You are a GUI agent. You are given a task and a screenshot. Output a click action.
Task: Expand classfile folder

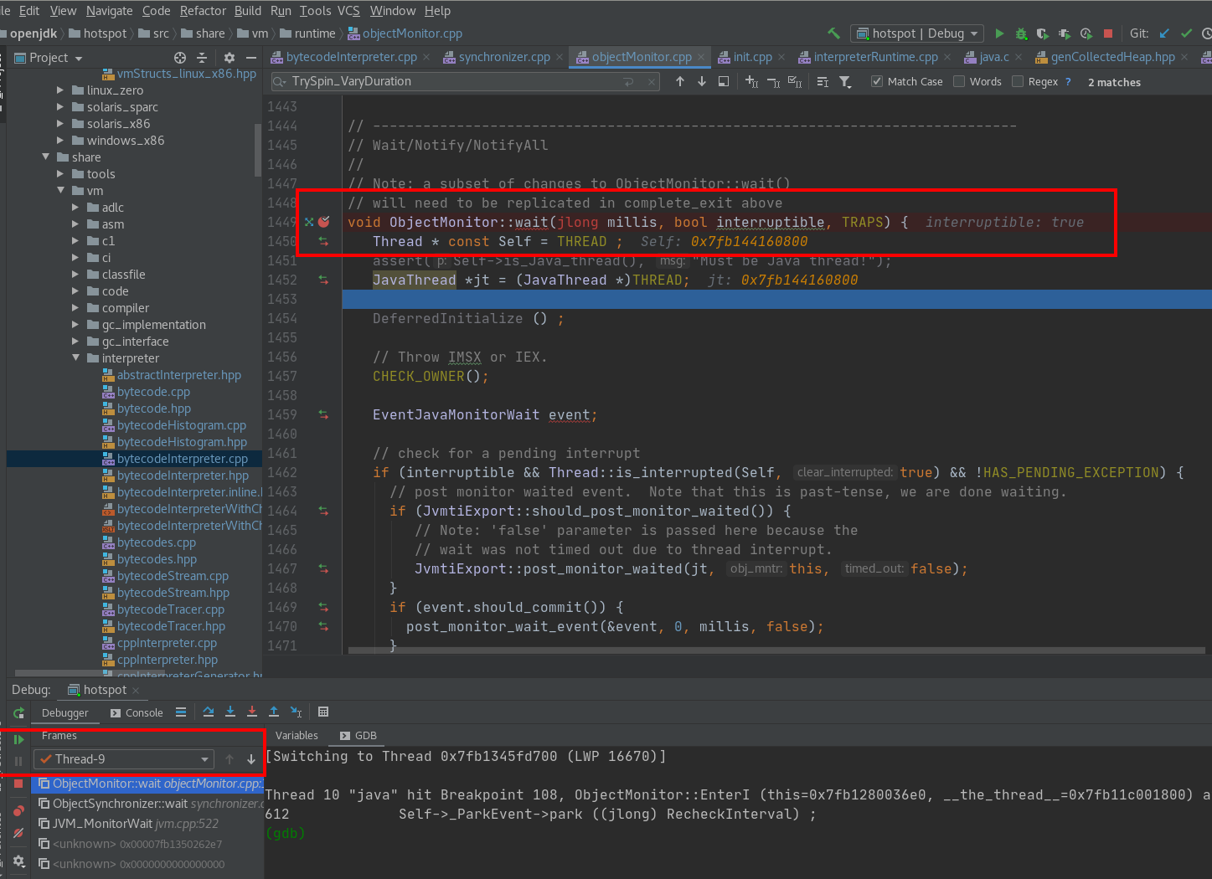[75, 274]
